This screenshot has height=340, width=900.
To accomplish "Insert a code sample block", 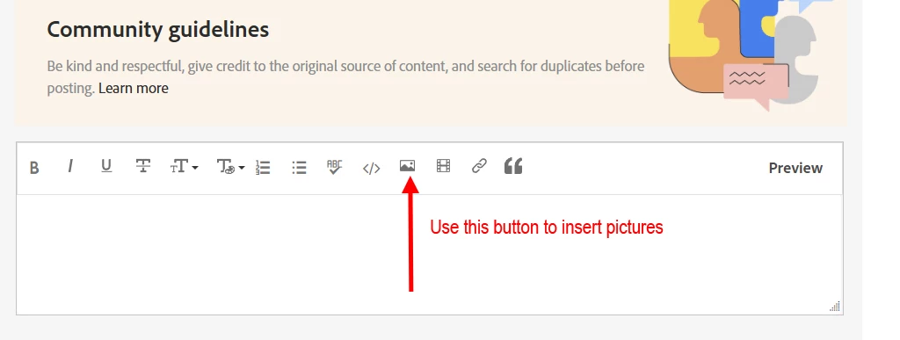I will coord(372,168).
